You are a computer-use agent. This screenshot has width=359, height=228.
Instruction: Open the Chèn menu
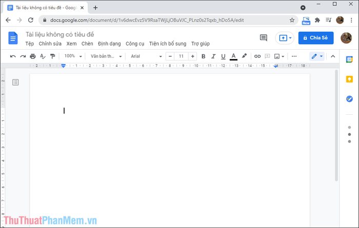click(x=87, y=44)
